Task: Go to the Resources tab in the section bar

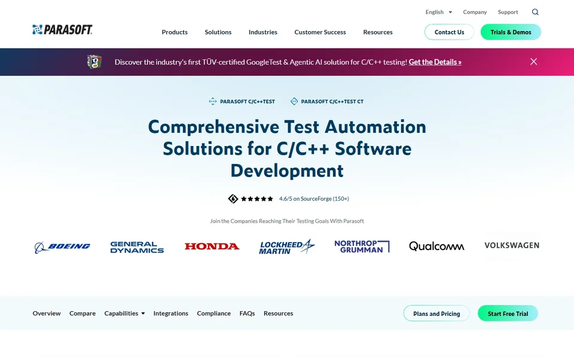Action: click(x=278, y=314)
